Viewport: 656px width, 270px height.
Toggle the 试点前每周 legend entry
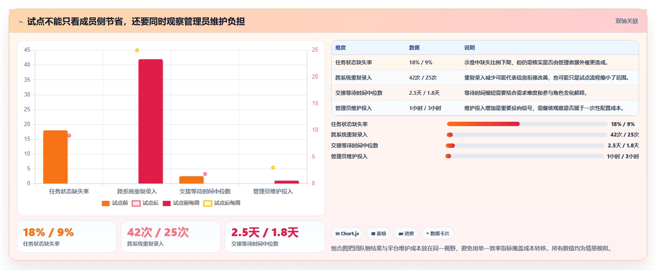pyautogui.click(x=181, y=203)
